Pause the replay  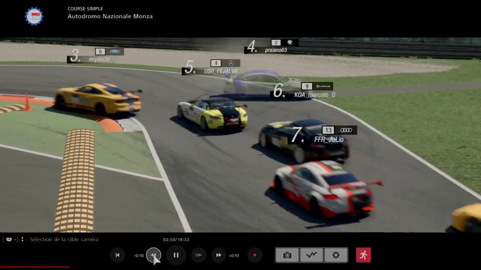(x=176, y=255)
